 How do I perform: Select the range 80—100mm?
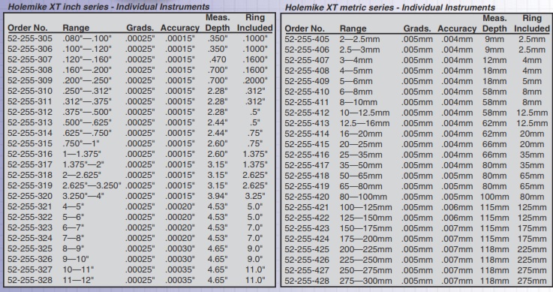click(x=363, y=197)
